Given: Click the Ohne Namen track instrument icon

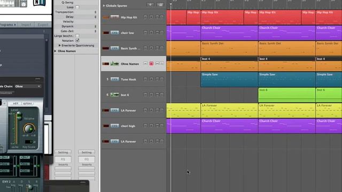Looking at the screenshot, I should click(114, 63).
